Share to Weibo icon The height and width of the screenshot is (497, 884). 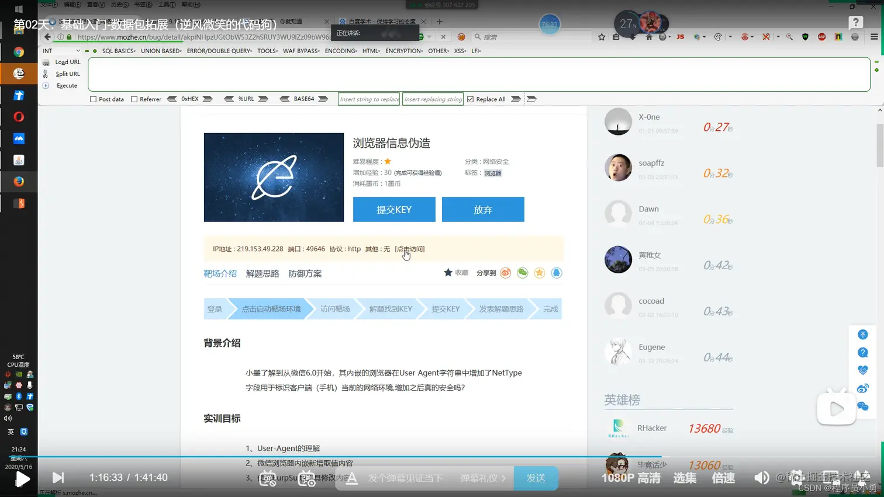click(x=506, y=273)
